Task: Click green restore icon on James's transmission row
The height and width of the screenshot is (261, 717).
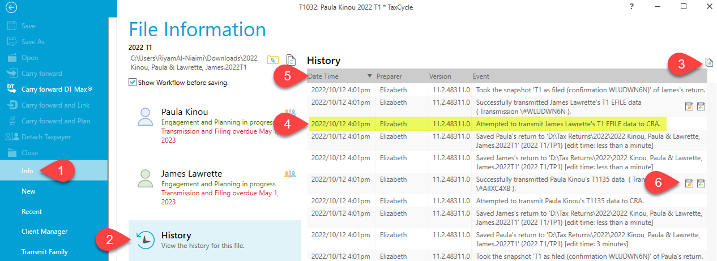Action: (701, 106)
